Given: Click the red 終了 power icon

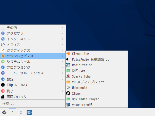Looking at the screenshot, I should pyautogui.click(x=3, y=91).
